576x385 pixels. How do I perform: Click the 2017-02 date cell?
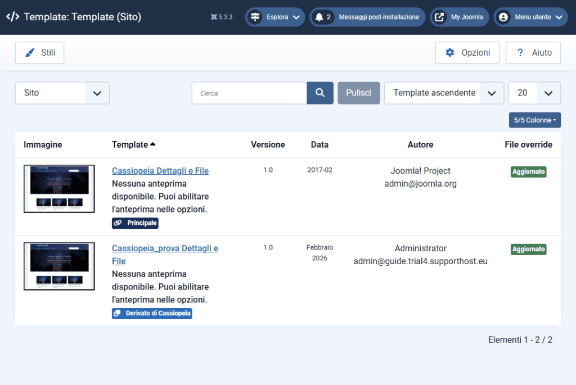(319, 170)
